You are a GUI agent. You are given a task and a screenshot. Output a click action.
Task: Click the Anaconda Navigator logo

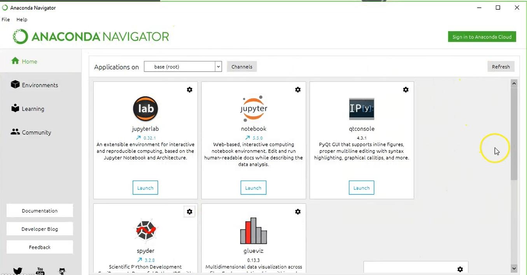click(91, 37)
